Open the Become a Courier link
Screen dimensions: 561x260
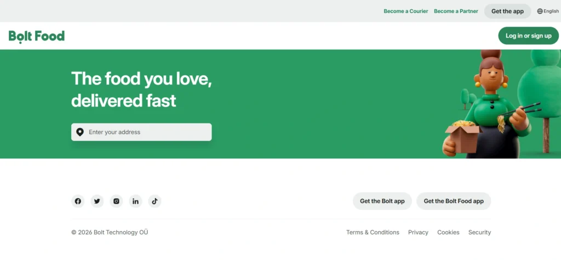click(406, 11)
